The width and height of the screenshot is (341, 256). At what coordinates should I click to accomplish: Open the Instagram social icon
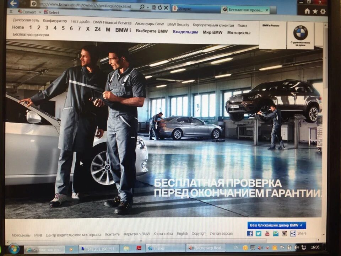(x=284, y=233)
